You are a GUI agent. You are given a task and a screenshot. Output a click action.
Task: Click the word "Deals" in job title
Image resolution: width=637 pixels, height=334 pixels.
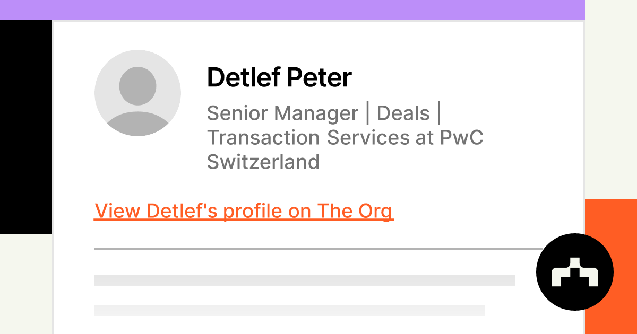(x=403, y=113)
